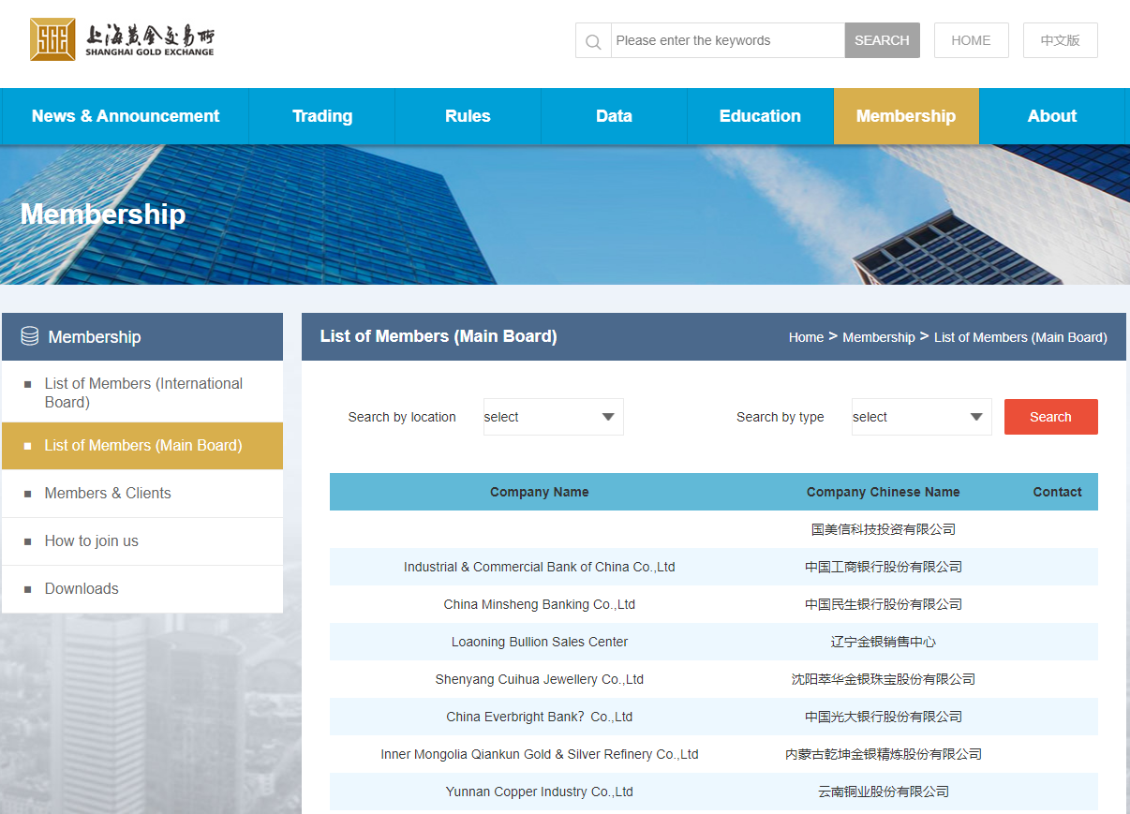
Task: Open the Rules menu
Action: point(468,116)
